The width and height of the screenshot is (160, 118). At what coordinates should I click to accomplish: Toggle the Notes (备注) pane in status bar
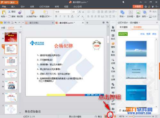click(98, 116)
